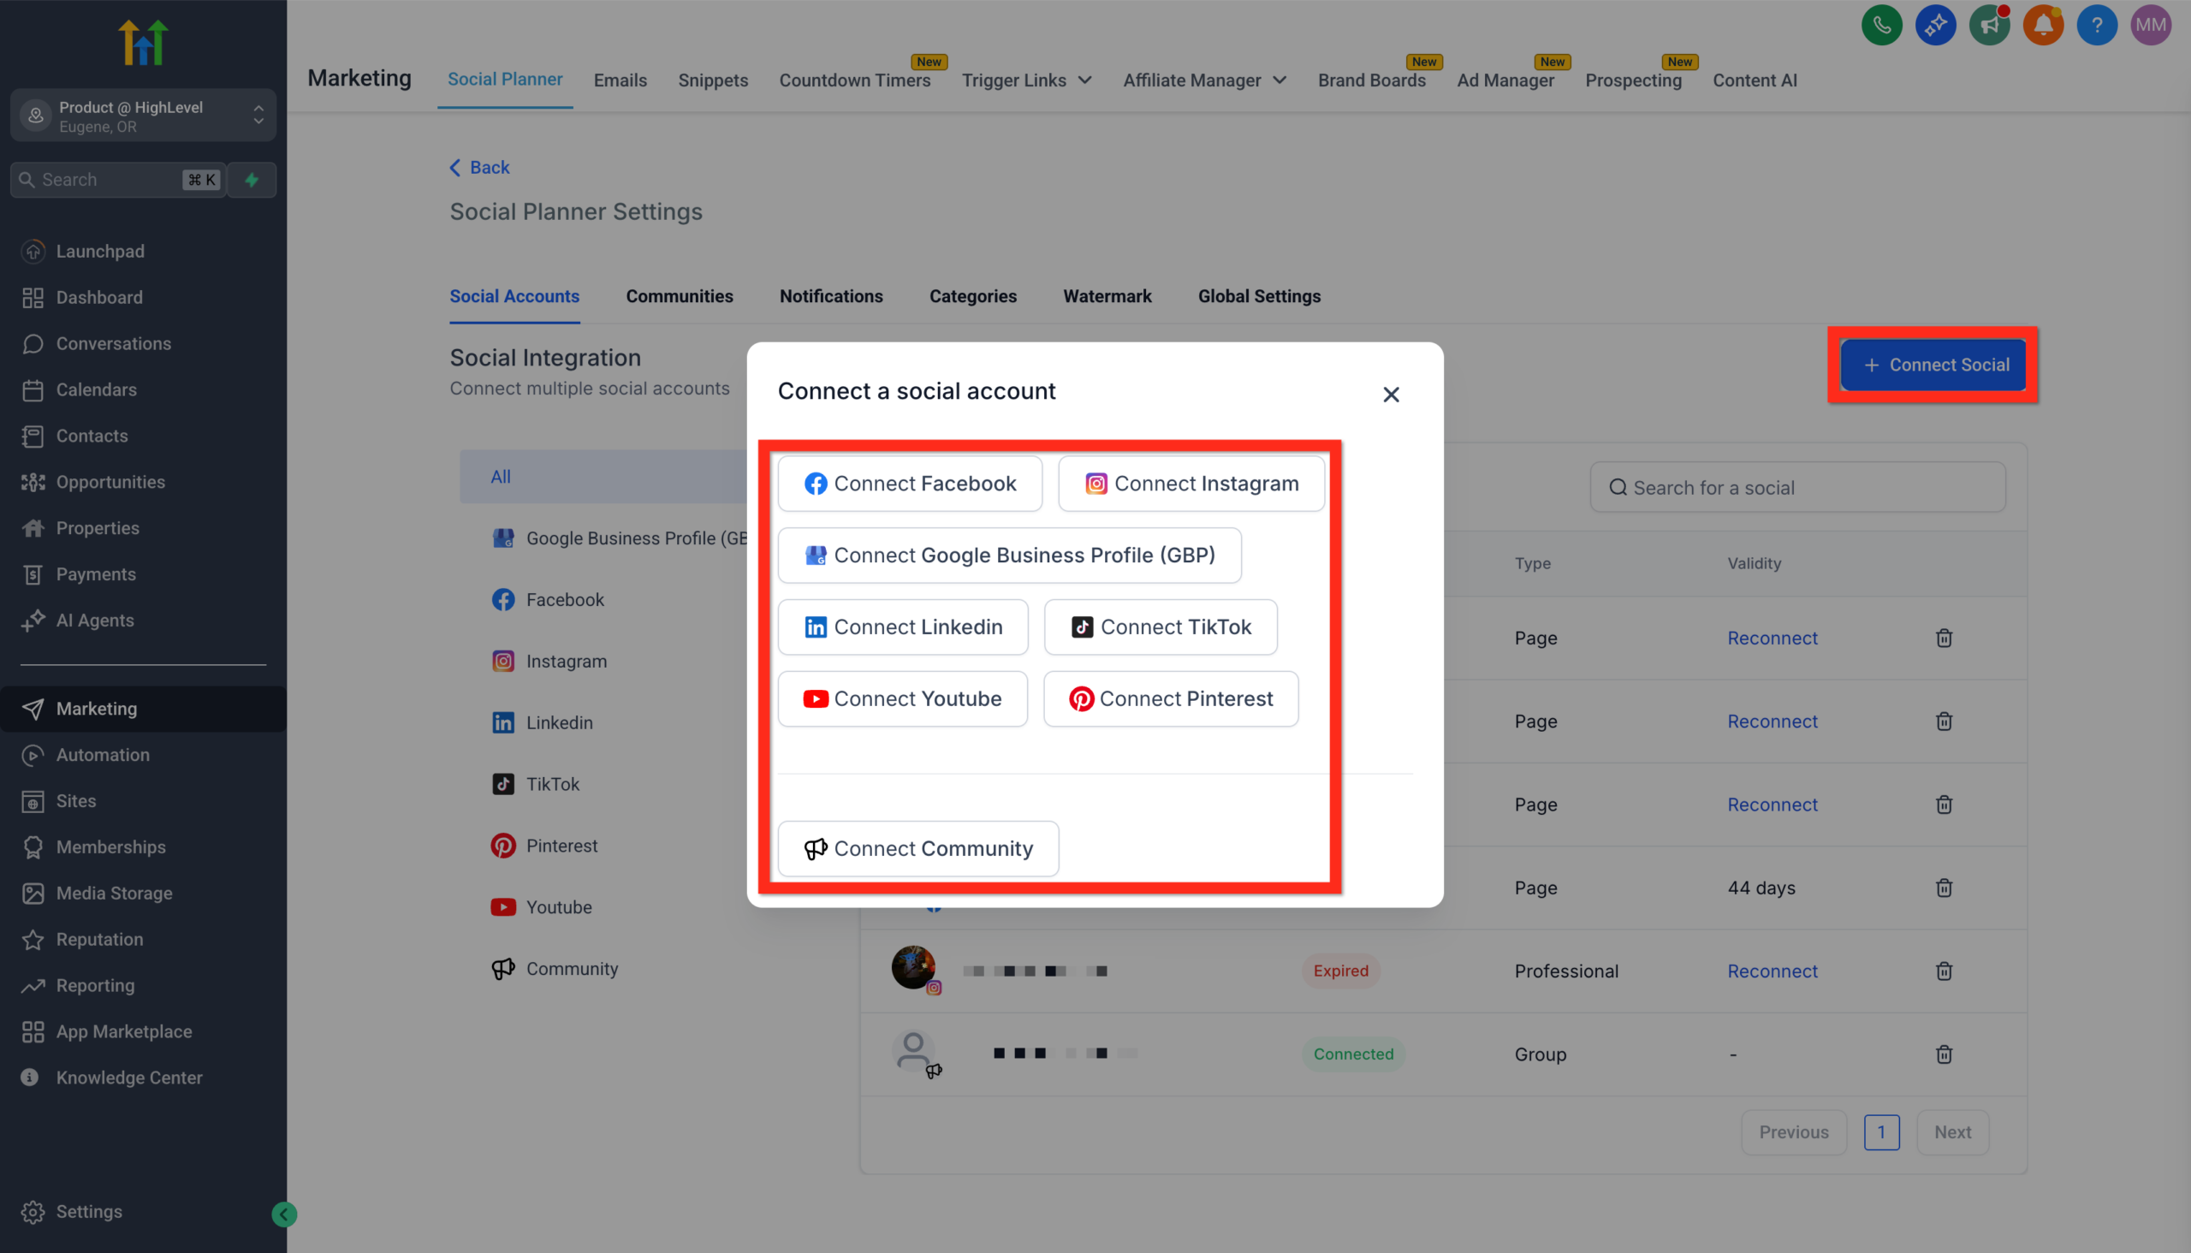Open the notifications bell
The height and width of the screenshot is (1253, 2191).
click(2043, 25)
